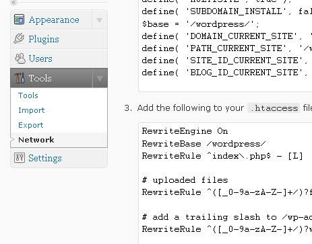Open the Appearance menu
Image resolution: width=312 pixels, height=244 pixels.
coord(54,19)
